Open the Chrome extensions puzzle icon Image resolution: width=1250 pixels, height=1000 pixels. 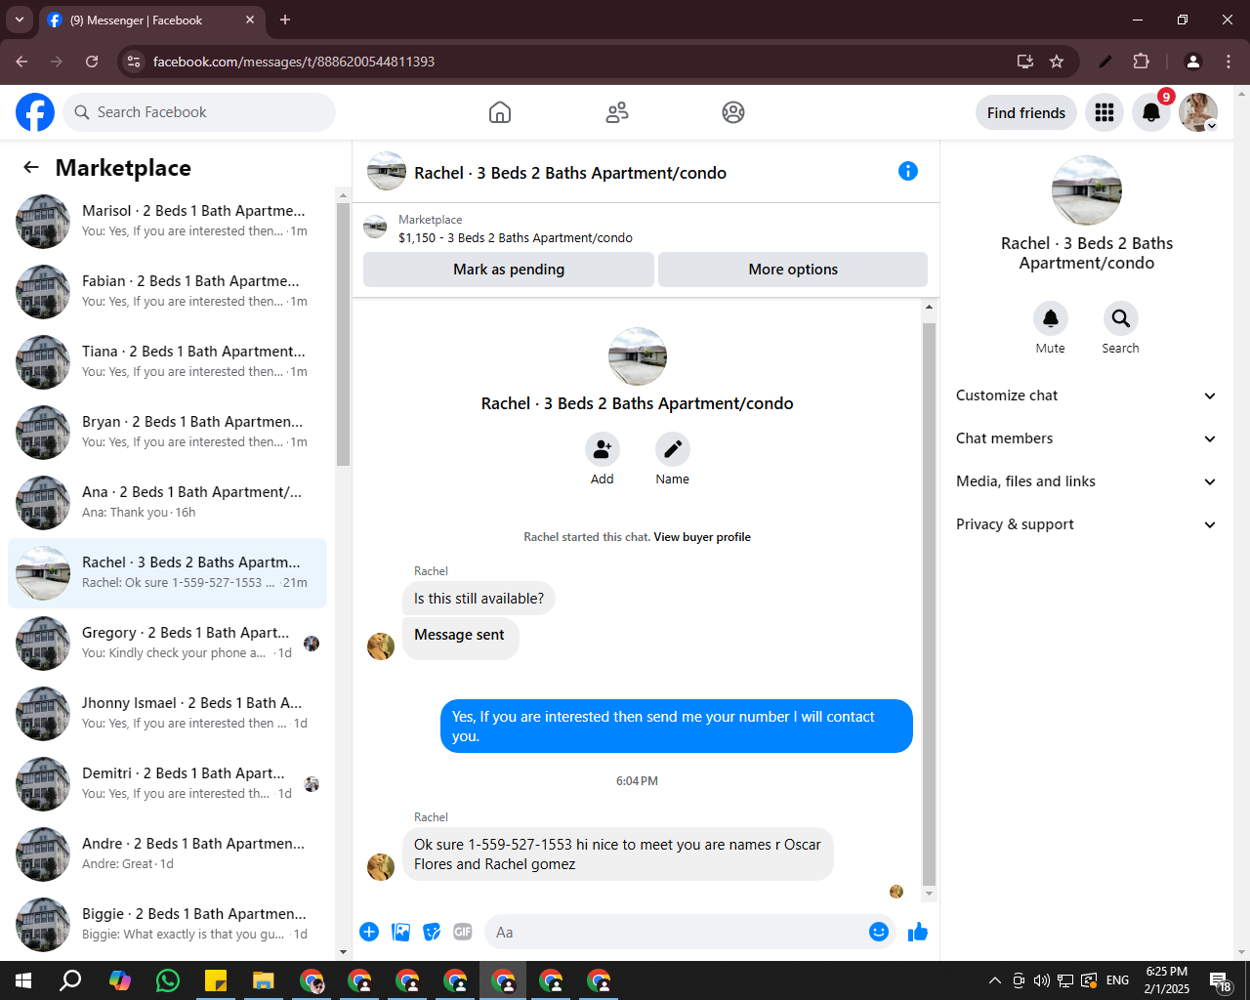[x=1142, y=62]
